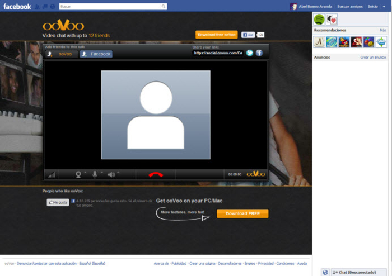Open account dropdown arrow next to Inicio
The width and height of the screenshot is (392, 276).
[x=384, y=7]
